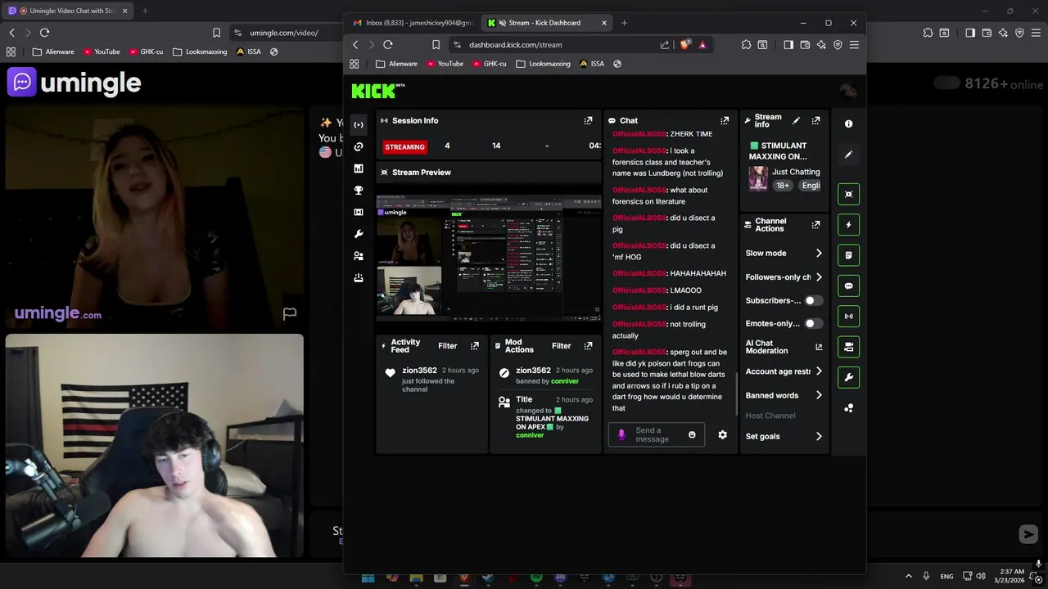Click zion3562 in the Activity Feed
1048x589 pixels.
click(419, 371)
